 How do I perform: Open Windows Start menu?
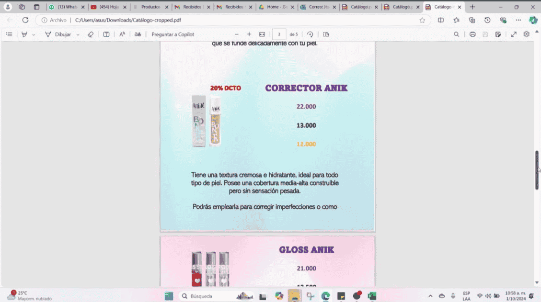point(169,296)
